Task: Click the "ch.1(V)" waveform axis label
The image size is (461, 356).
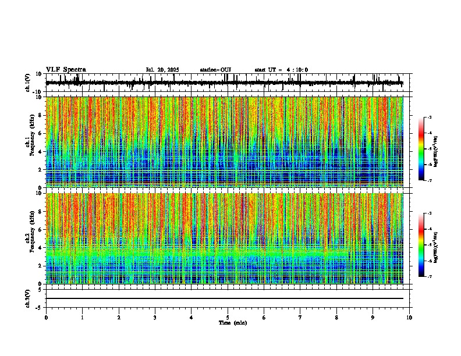Action: tap(28, 83)
